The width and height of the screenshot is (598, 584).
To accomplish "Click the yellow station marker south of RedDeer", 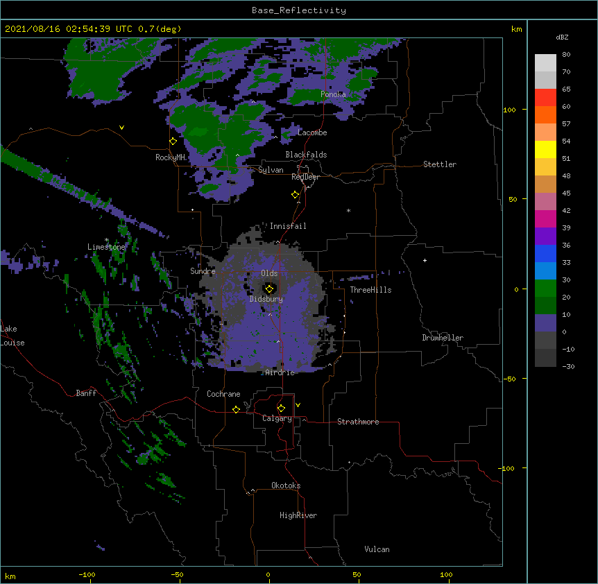I will 296,195.
